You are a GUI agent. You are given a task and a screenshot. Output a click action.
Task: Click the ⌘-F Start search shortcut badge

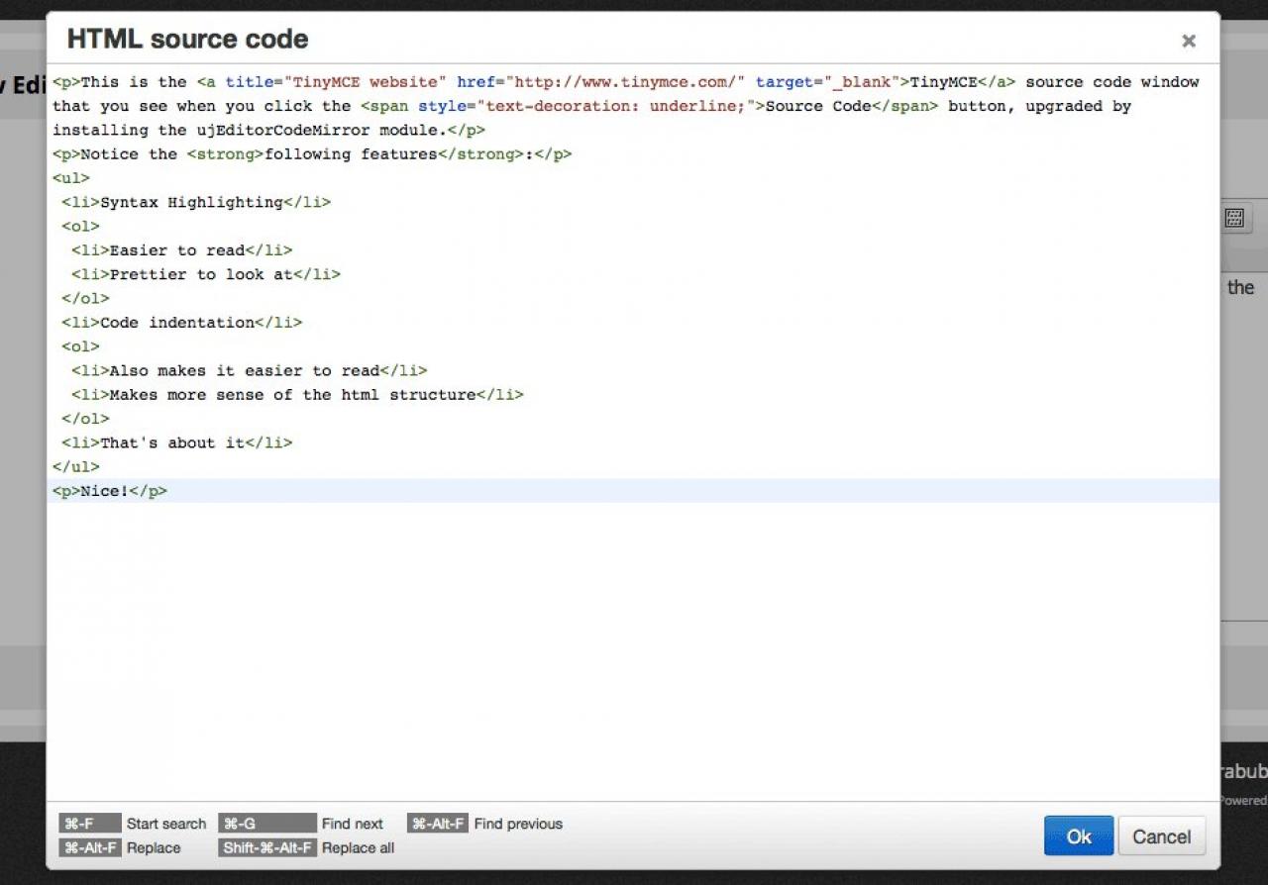click(90, 824)
